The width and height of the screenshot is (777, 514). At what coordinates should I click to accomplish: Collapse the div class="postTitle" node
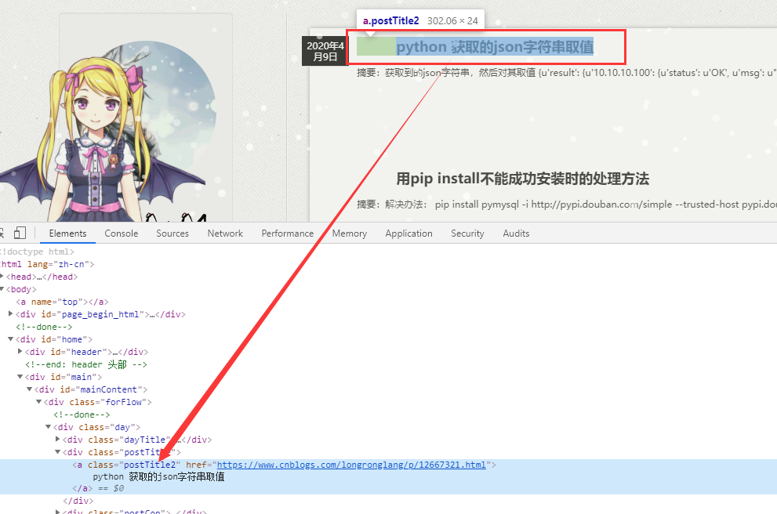(58, 451)
